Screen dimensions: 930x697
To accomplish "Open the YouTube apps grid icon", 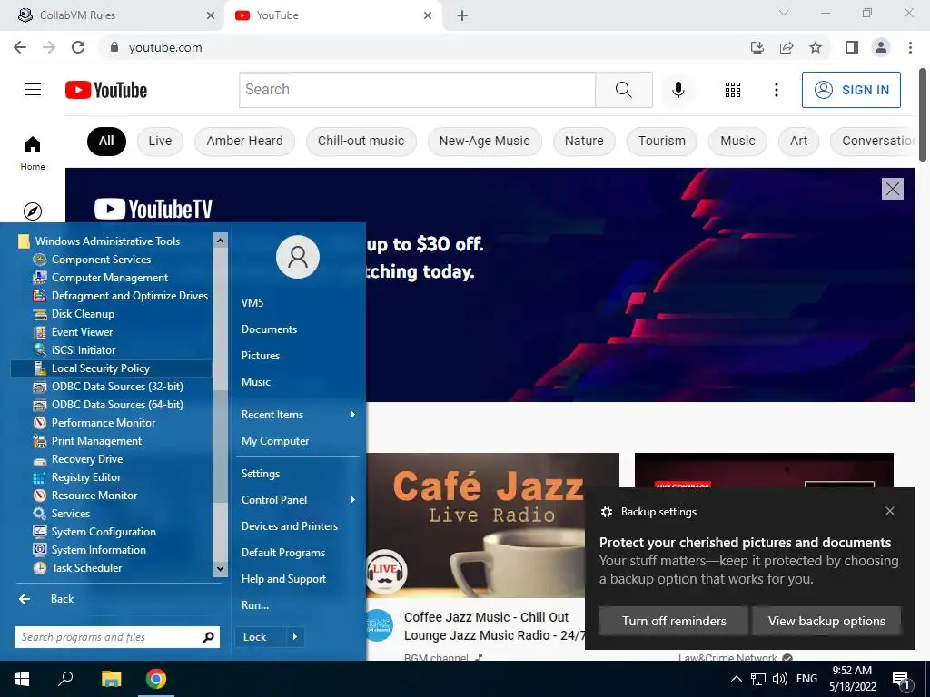I will click(x=733, y=90).
